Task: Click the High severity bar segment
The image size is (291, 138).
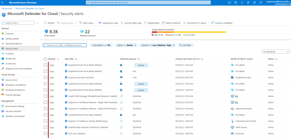Action: click(x=154, y=32)
